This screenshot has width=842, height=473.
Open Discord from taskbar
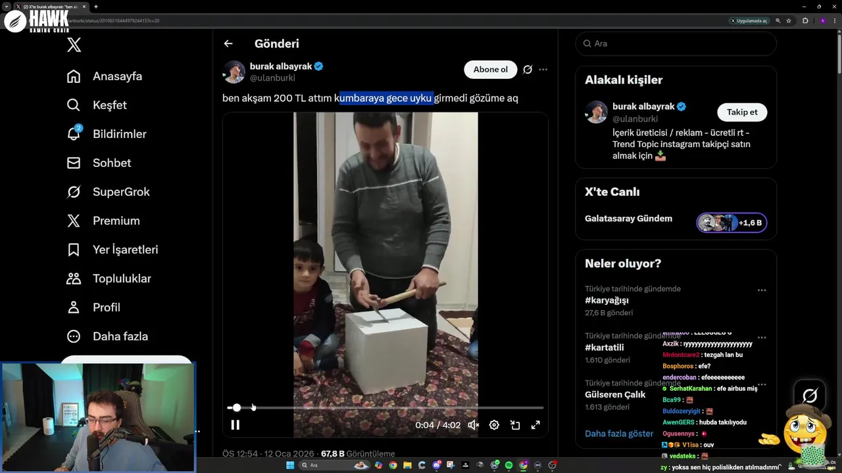(x=436, y=465)
